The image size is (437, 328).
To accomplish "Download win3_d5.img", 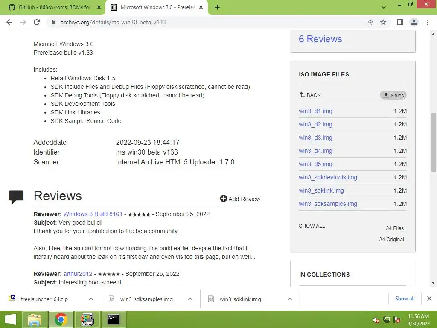I will 315,164.
